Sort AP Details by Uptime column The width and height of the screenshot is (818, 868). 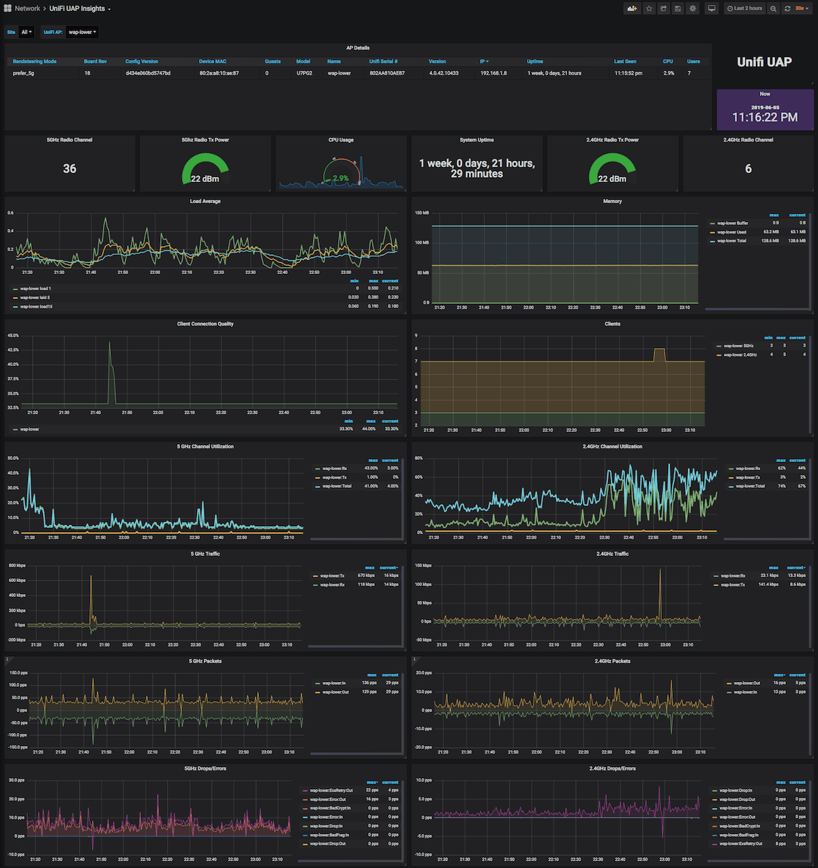tap(535, 61)
